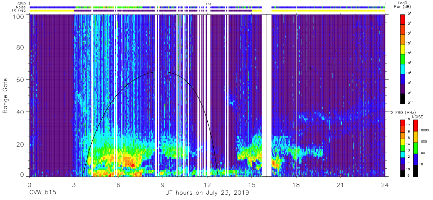Image resolution: width=433 pixels, height=200 pixels.
Task: Click the 60 tick on Range Gate axis
Action: point(20,80)
